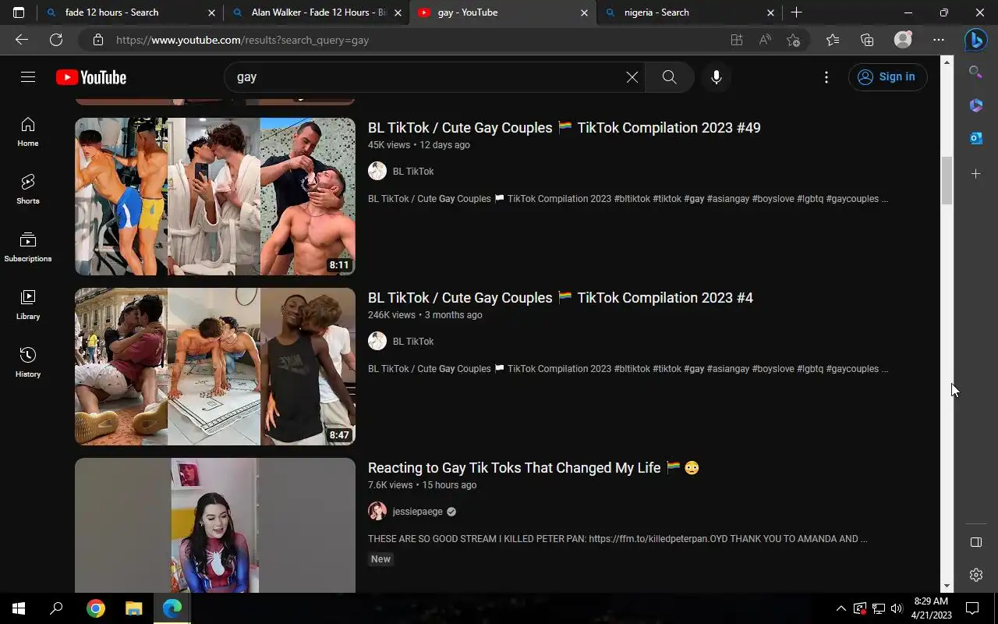The image size is (998, 624).
Task: Click the magnifier search button
Action: [x=669, y=77]
